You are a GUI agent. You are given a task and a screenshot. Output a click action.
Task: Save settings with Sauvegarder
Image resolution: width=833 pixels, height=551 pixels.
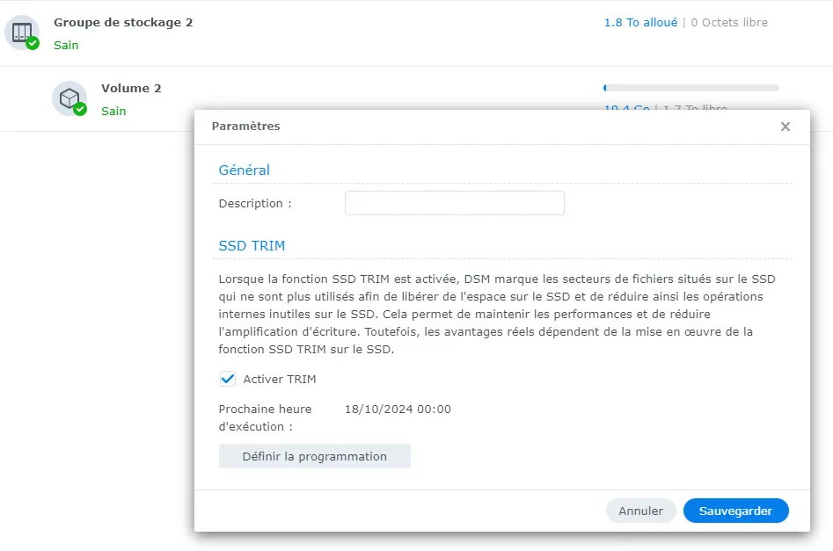[x=735, y=511]
